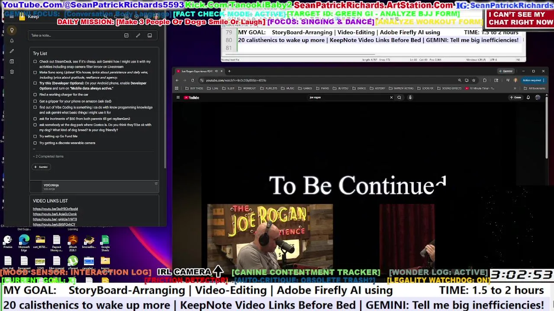Open the MUSIC bookmarks folder

288,89
